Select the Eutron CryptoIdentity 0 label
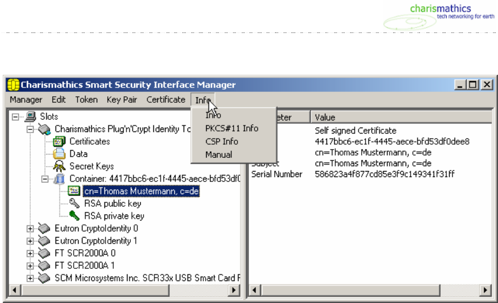This screenshot has height=303, width=498. (96, 228)
